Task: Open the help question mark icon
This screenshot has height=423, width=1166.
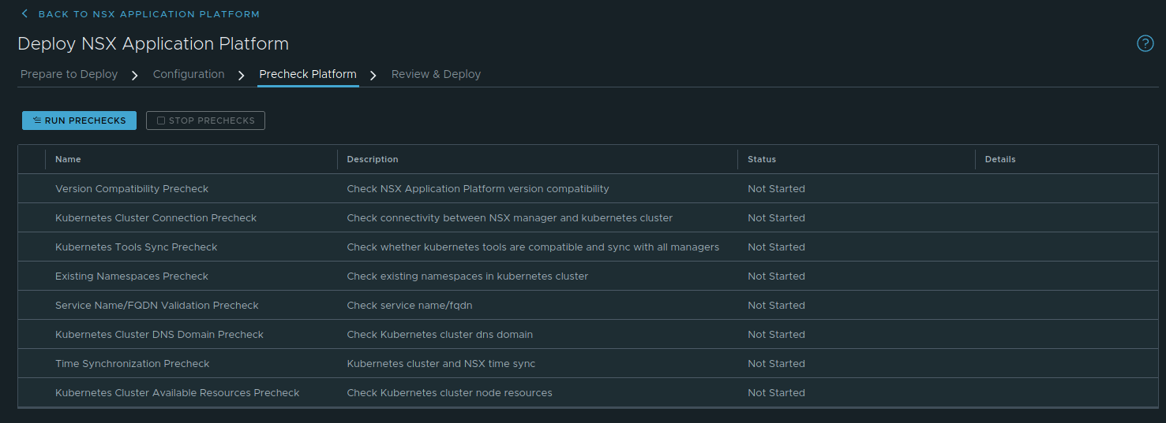Action: tap(1145, 43)
